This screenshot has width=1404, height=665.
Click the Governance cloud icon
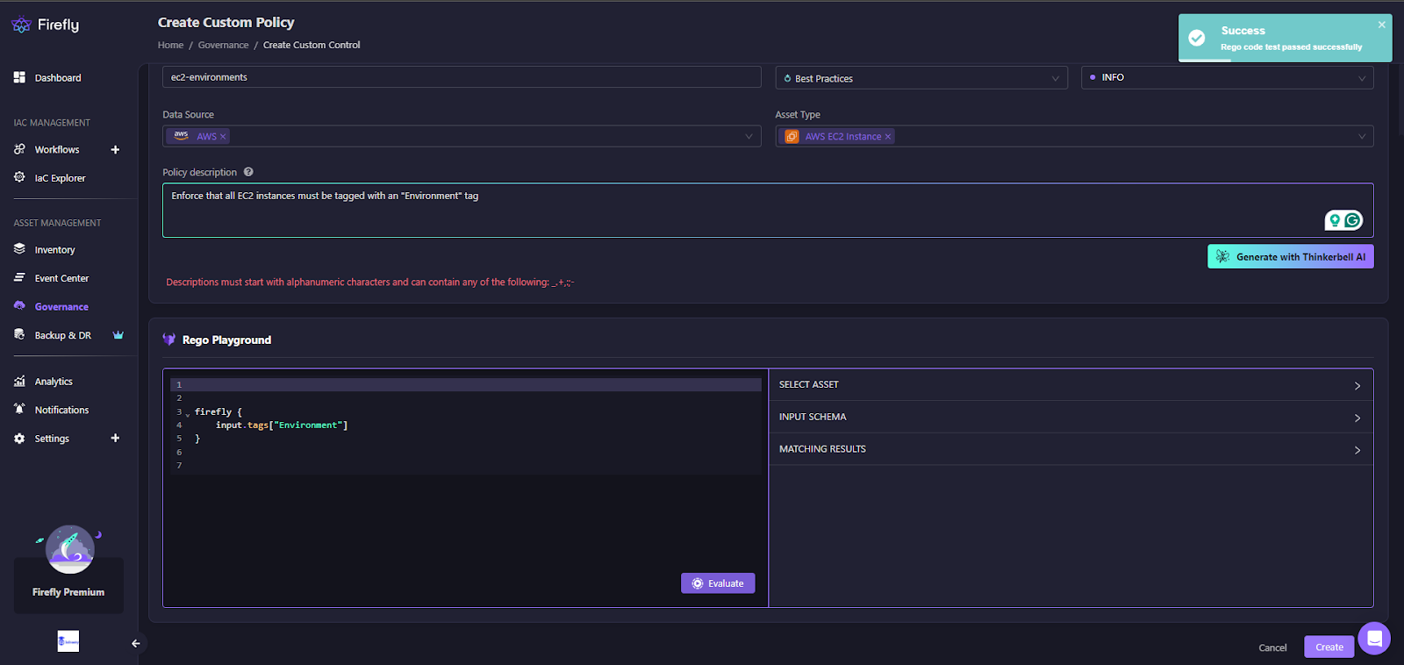coord(19,305)
